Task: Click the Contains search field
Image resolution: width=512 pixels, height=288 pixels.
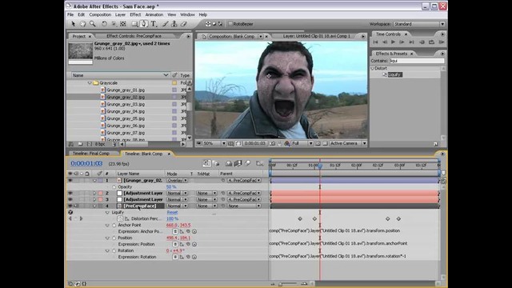Action: point(417,61)
